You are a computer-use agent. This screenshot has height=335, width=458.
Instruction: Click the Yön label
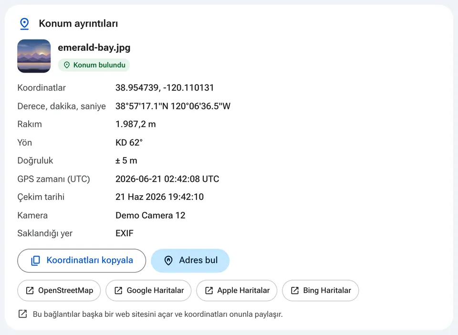tap(24, 143)
